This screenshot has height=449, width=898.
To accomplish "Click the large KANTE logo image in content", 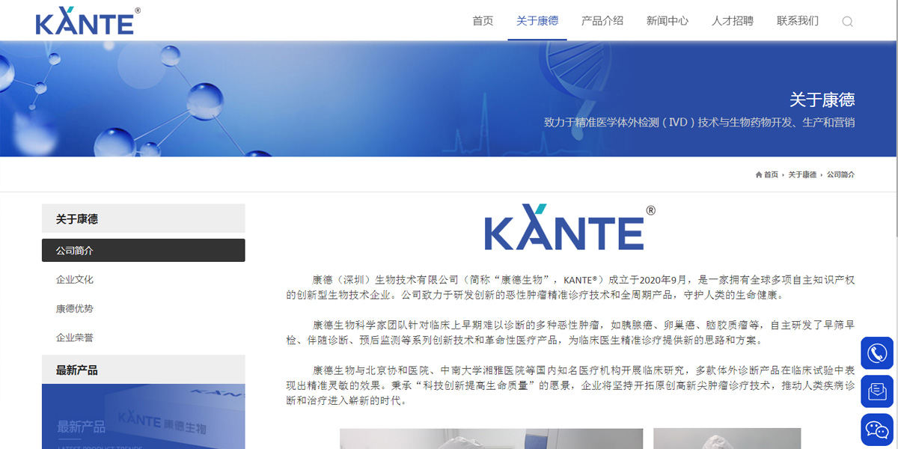I will click(x=570, y=227).
